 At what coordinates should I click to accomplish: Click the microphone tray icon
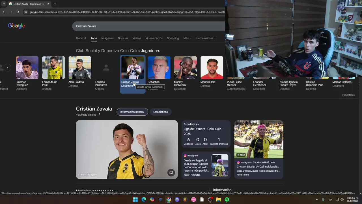(323, 199)
